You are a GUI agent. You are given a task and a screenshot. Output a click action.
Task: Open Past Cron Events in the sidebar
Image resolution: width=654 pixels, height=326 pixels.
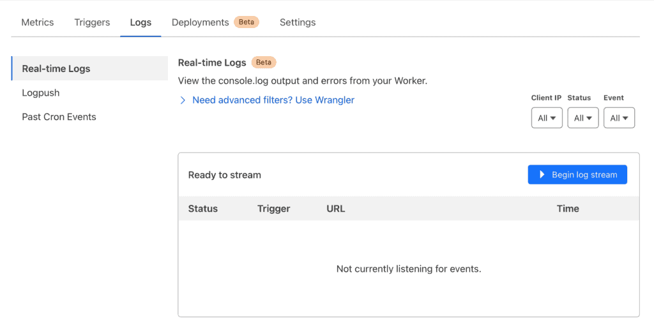(x=59, y=117)
